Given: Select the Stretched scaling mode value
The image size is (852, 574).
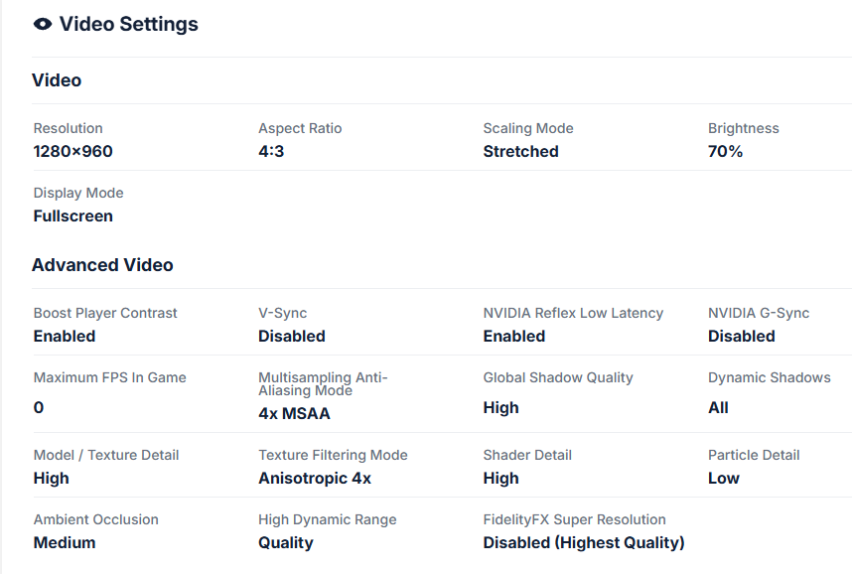Looking at the screenshot, I should tap(520, 152).
